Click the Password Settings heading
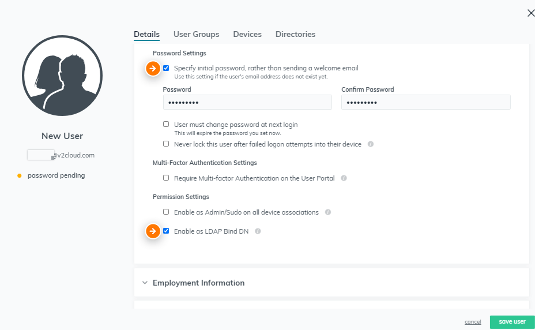Image resolution: width=535 pixels, height=330 pixels. pyautogui.click(x=179, y=53)
